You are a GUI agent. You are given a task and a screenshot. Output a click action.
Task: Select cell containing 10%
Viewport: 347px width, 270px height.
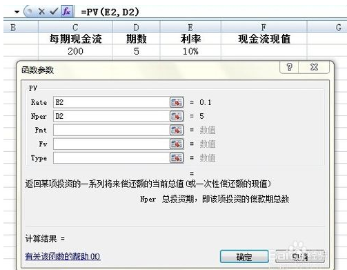190,51
